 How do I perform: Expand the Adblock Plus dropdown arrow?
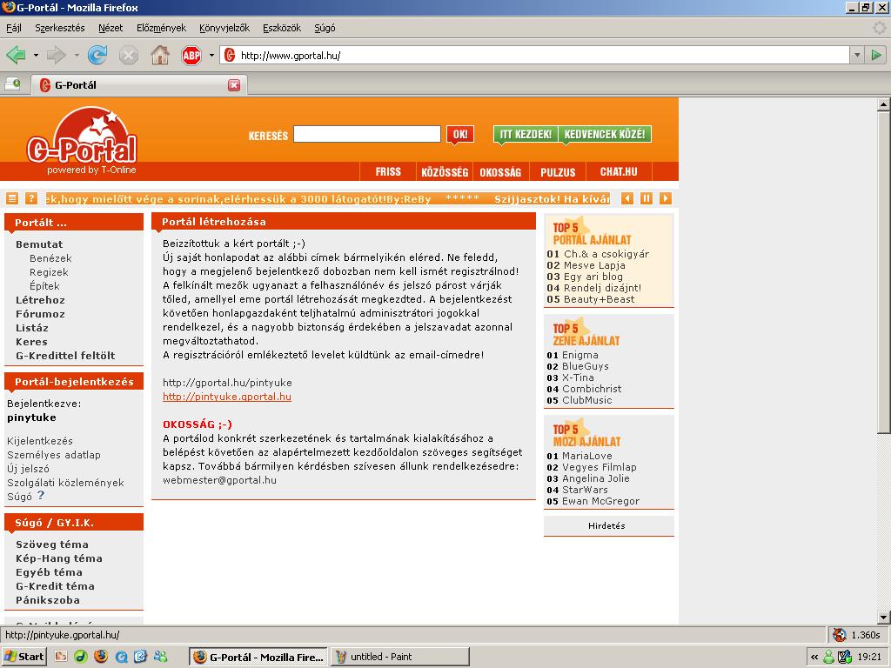tap(211, 56)
